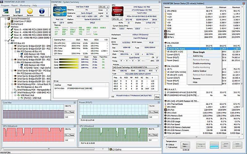Click the Core Max upper value field
The height and width of the screenshot is (154, 247).
(69, 106)
